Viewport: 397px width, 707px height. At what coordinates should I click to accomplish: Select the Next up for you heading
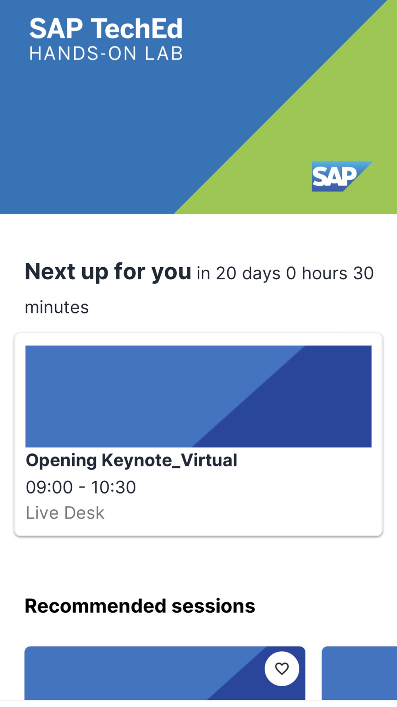pyautogui.click(x=108, y=272)
